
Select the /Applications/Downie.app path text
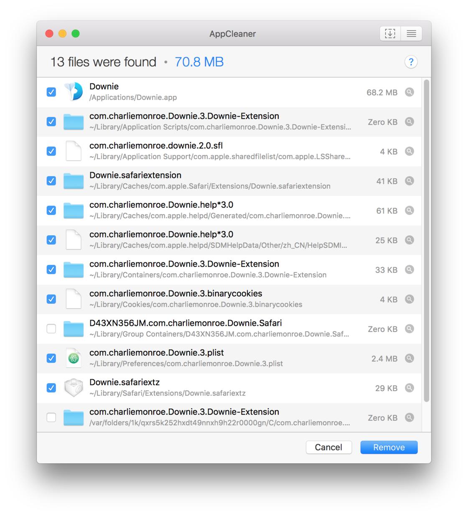(133, 97)
